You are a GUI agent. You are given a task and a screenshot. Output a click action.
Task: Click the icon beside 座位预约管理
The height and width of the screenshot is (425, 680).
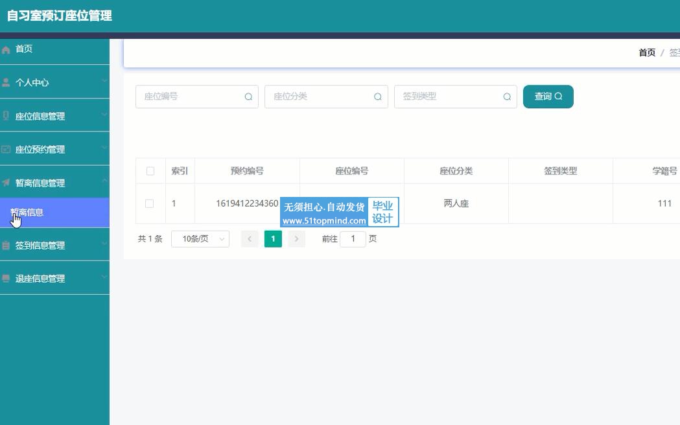pos(6,149)
